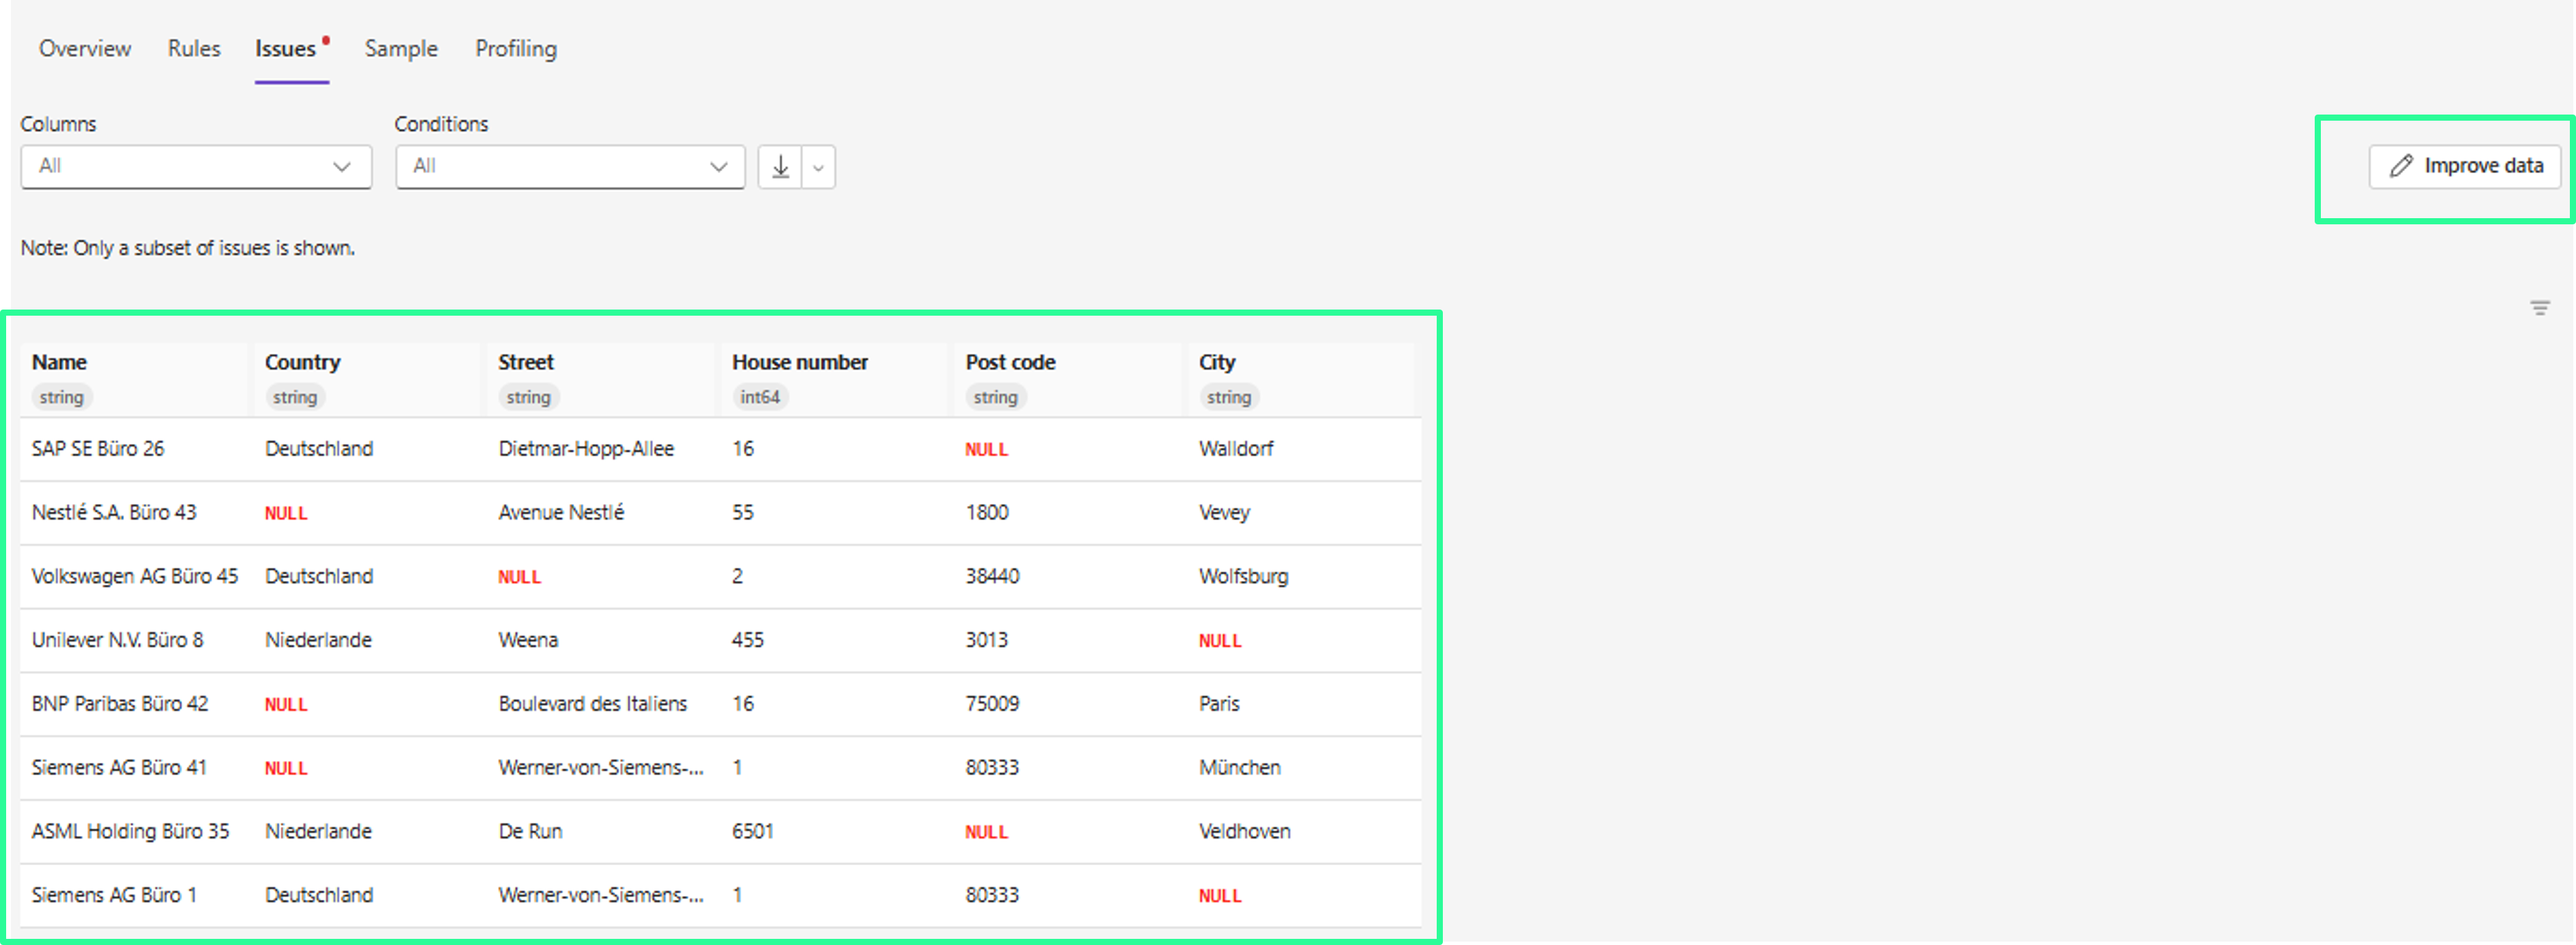Image resolution: width=2576 pixels, height=945 pixels.
Task: Go to the Sample tab
Action: pyautogui.click(x=401, y=49)
